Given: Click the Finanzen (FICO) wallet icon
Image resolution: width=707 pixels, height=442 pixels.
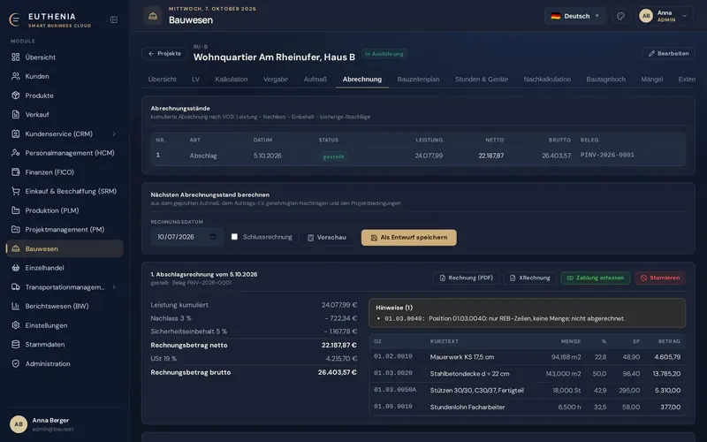Looking at the screenshot, I should pos(16,171).
